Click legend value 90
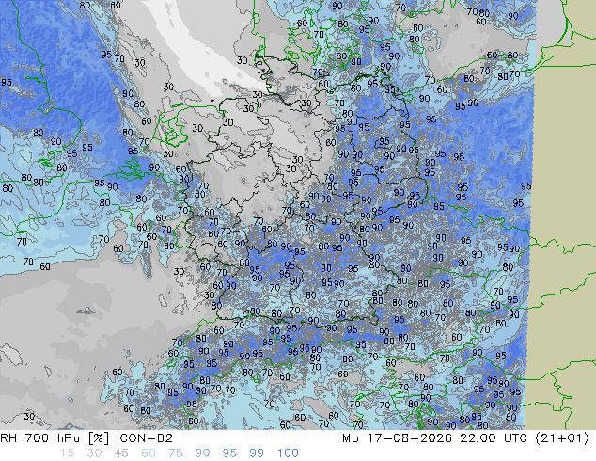The width and height of the screenshot is (596, 461). click(x=202, y=453)
